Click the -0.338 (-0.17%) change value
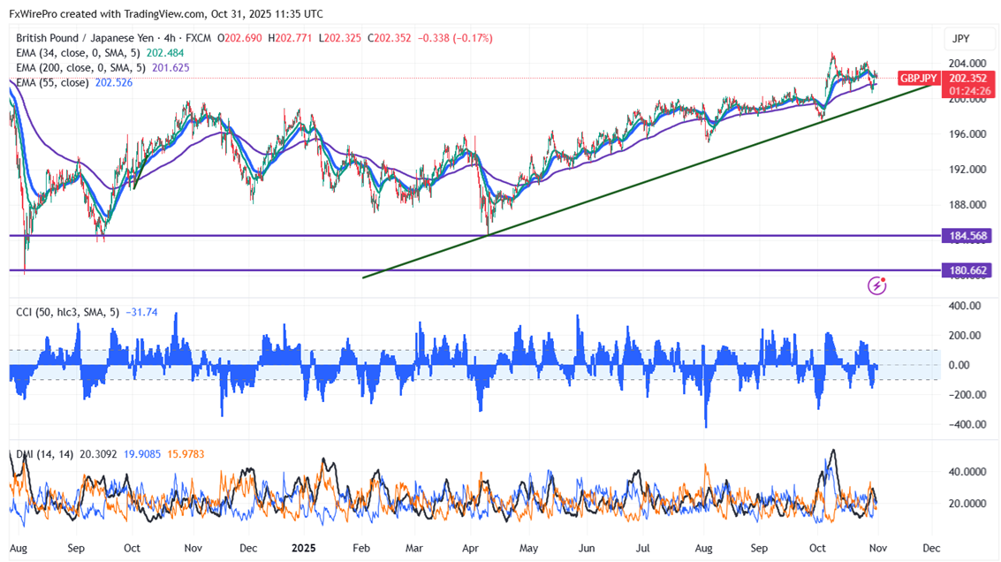 455,38
